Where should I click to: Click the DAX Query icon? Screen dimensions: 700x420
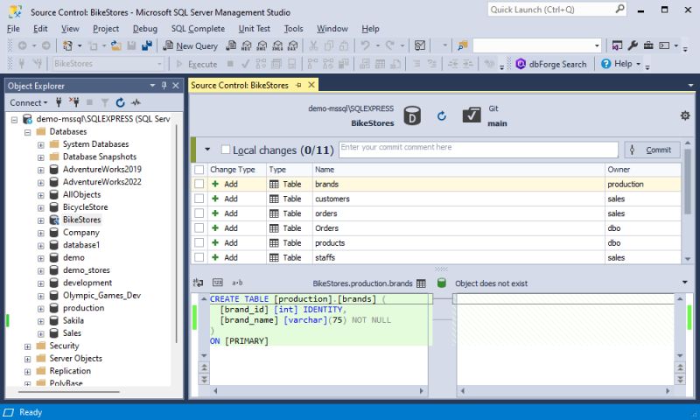click(x=293, y=45)
